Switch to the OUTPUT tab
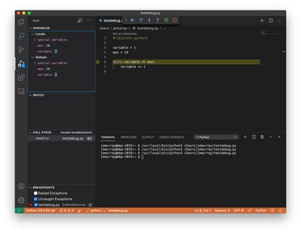The width and height of the screenshot is (301, 233). (x=148, y=137)
